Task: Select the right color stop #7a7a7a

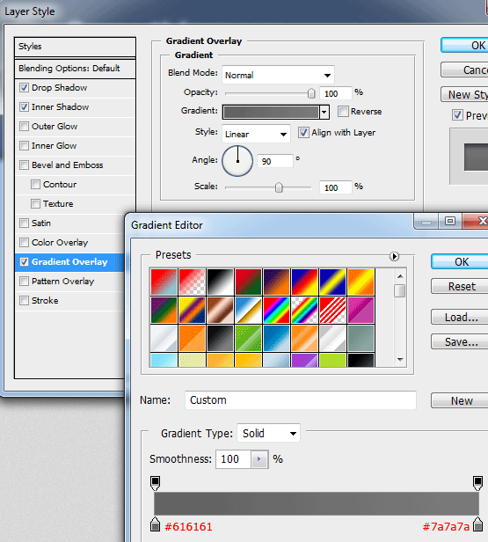Action: pyautogui.click(x=478, y=524)
